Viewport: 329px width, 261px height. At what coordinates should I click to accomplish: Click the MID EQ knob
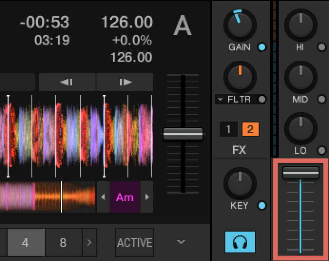(300, 77)
